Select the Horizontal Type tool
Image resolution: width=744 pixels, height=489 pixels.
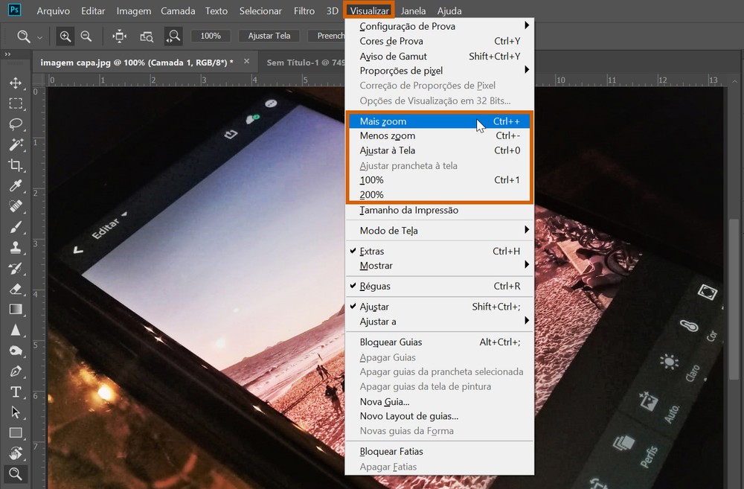(15, 391)
